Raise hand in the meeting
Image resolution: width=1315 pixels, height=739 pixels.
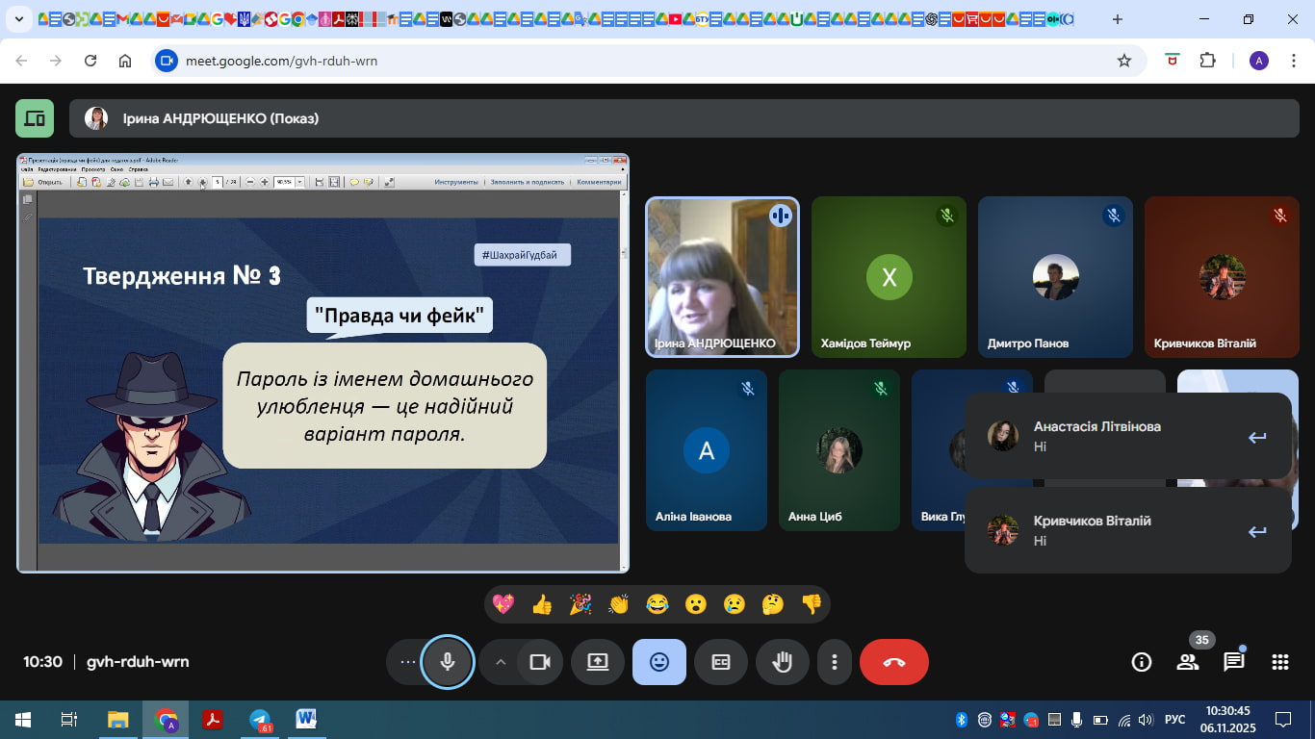[782, 662]
